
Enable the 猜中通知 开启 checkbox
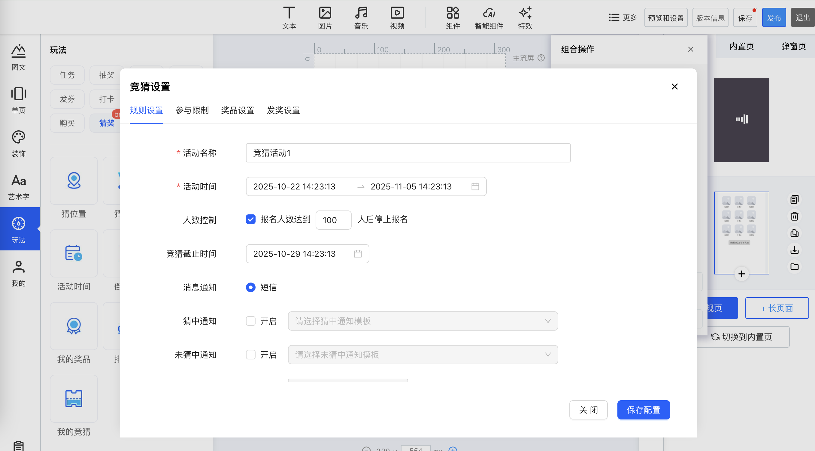[250, 321]
